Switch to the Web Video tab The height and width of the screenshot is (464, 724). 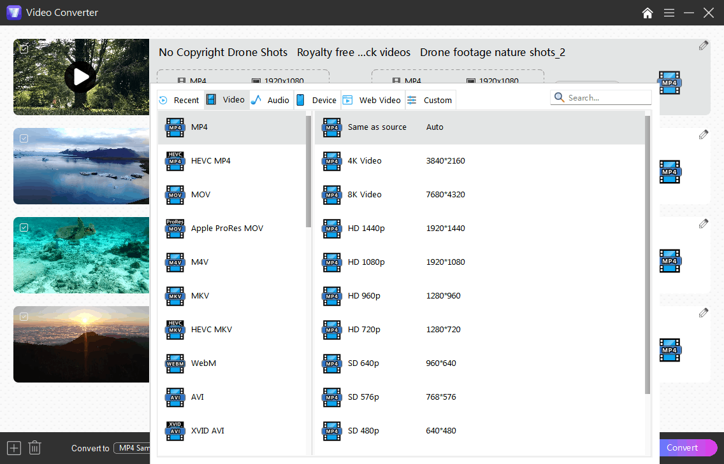click(373, 100)
